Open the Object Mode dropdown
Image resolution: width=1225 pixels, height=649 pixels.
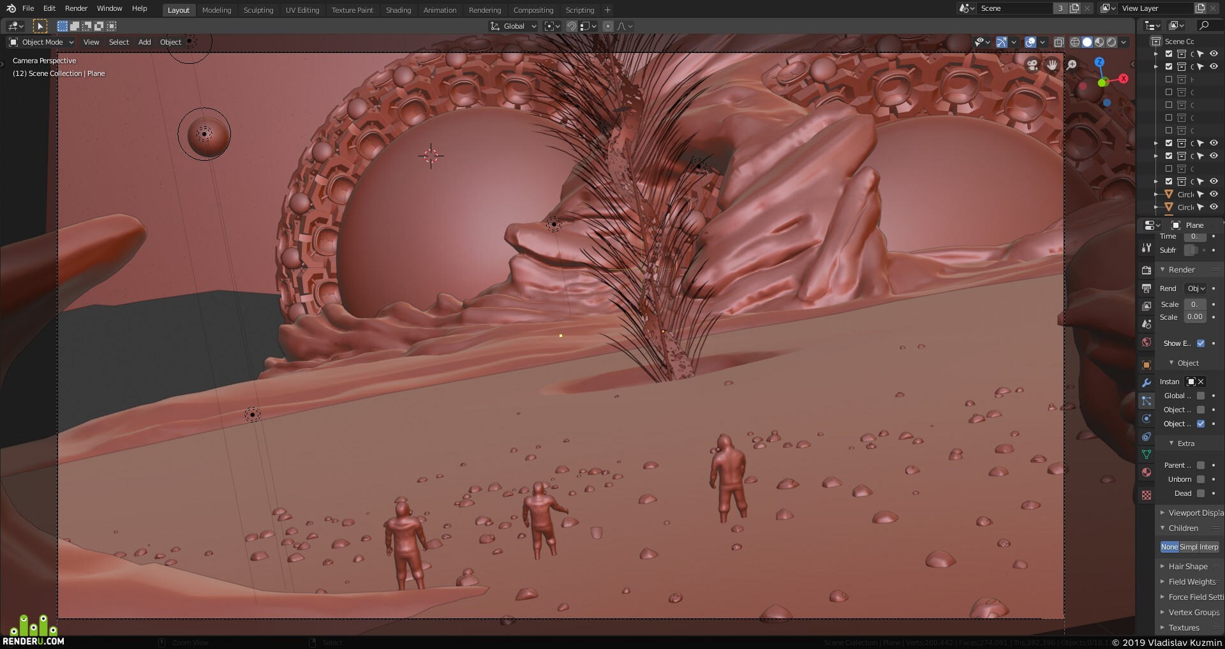(41, 42)
